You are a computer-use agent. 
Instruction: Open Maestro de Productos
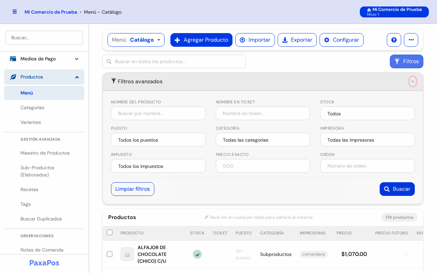pos(44,153)
